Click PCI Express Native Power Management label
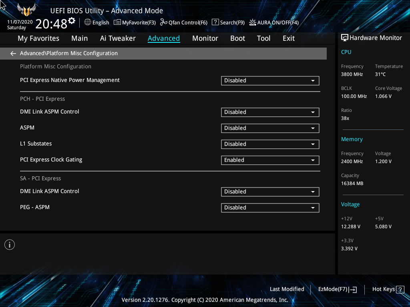Image resolution: width=410 pixels, height=307 pixels. tap(70, 80)
